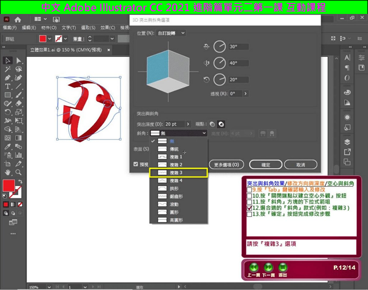This screenshot has height=290, width=368.
Task: Click the 確定 button
Action: 266,165
